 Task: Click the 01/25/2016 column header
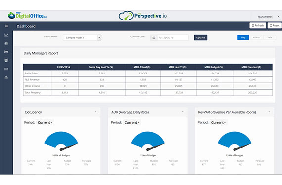pos(64,67)
